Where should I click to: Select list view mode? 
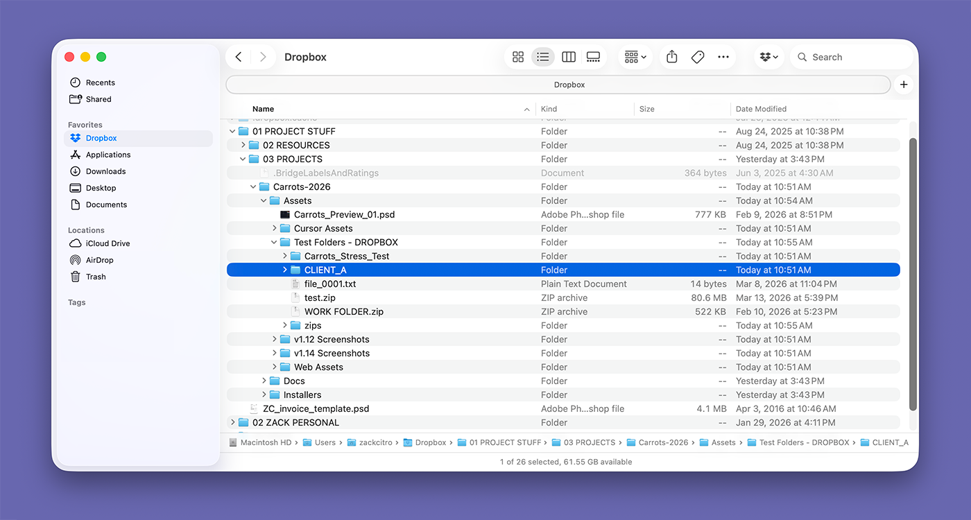tap(543, 57)
